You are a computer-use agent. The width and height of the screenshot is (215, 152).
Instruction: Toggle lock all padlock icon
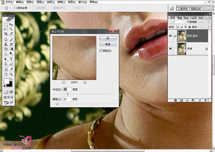189,27
